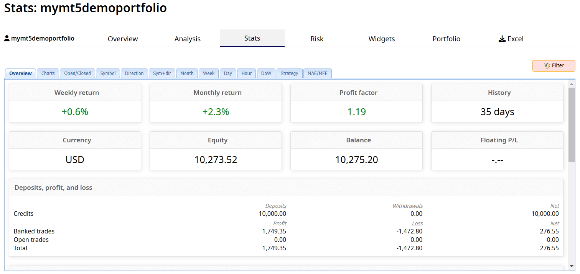Click the History value 35 days
The height and width of the screenshot is (274, 580).
tap(497, 112)
